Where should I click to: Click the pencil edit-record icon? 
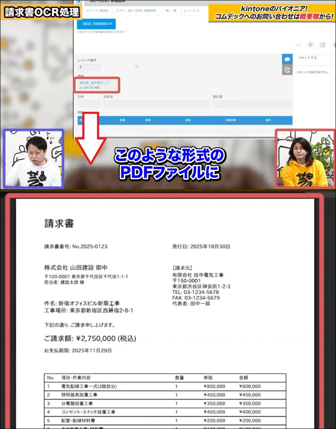pyautogui.click(x=323, y=45)
